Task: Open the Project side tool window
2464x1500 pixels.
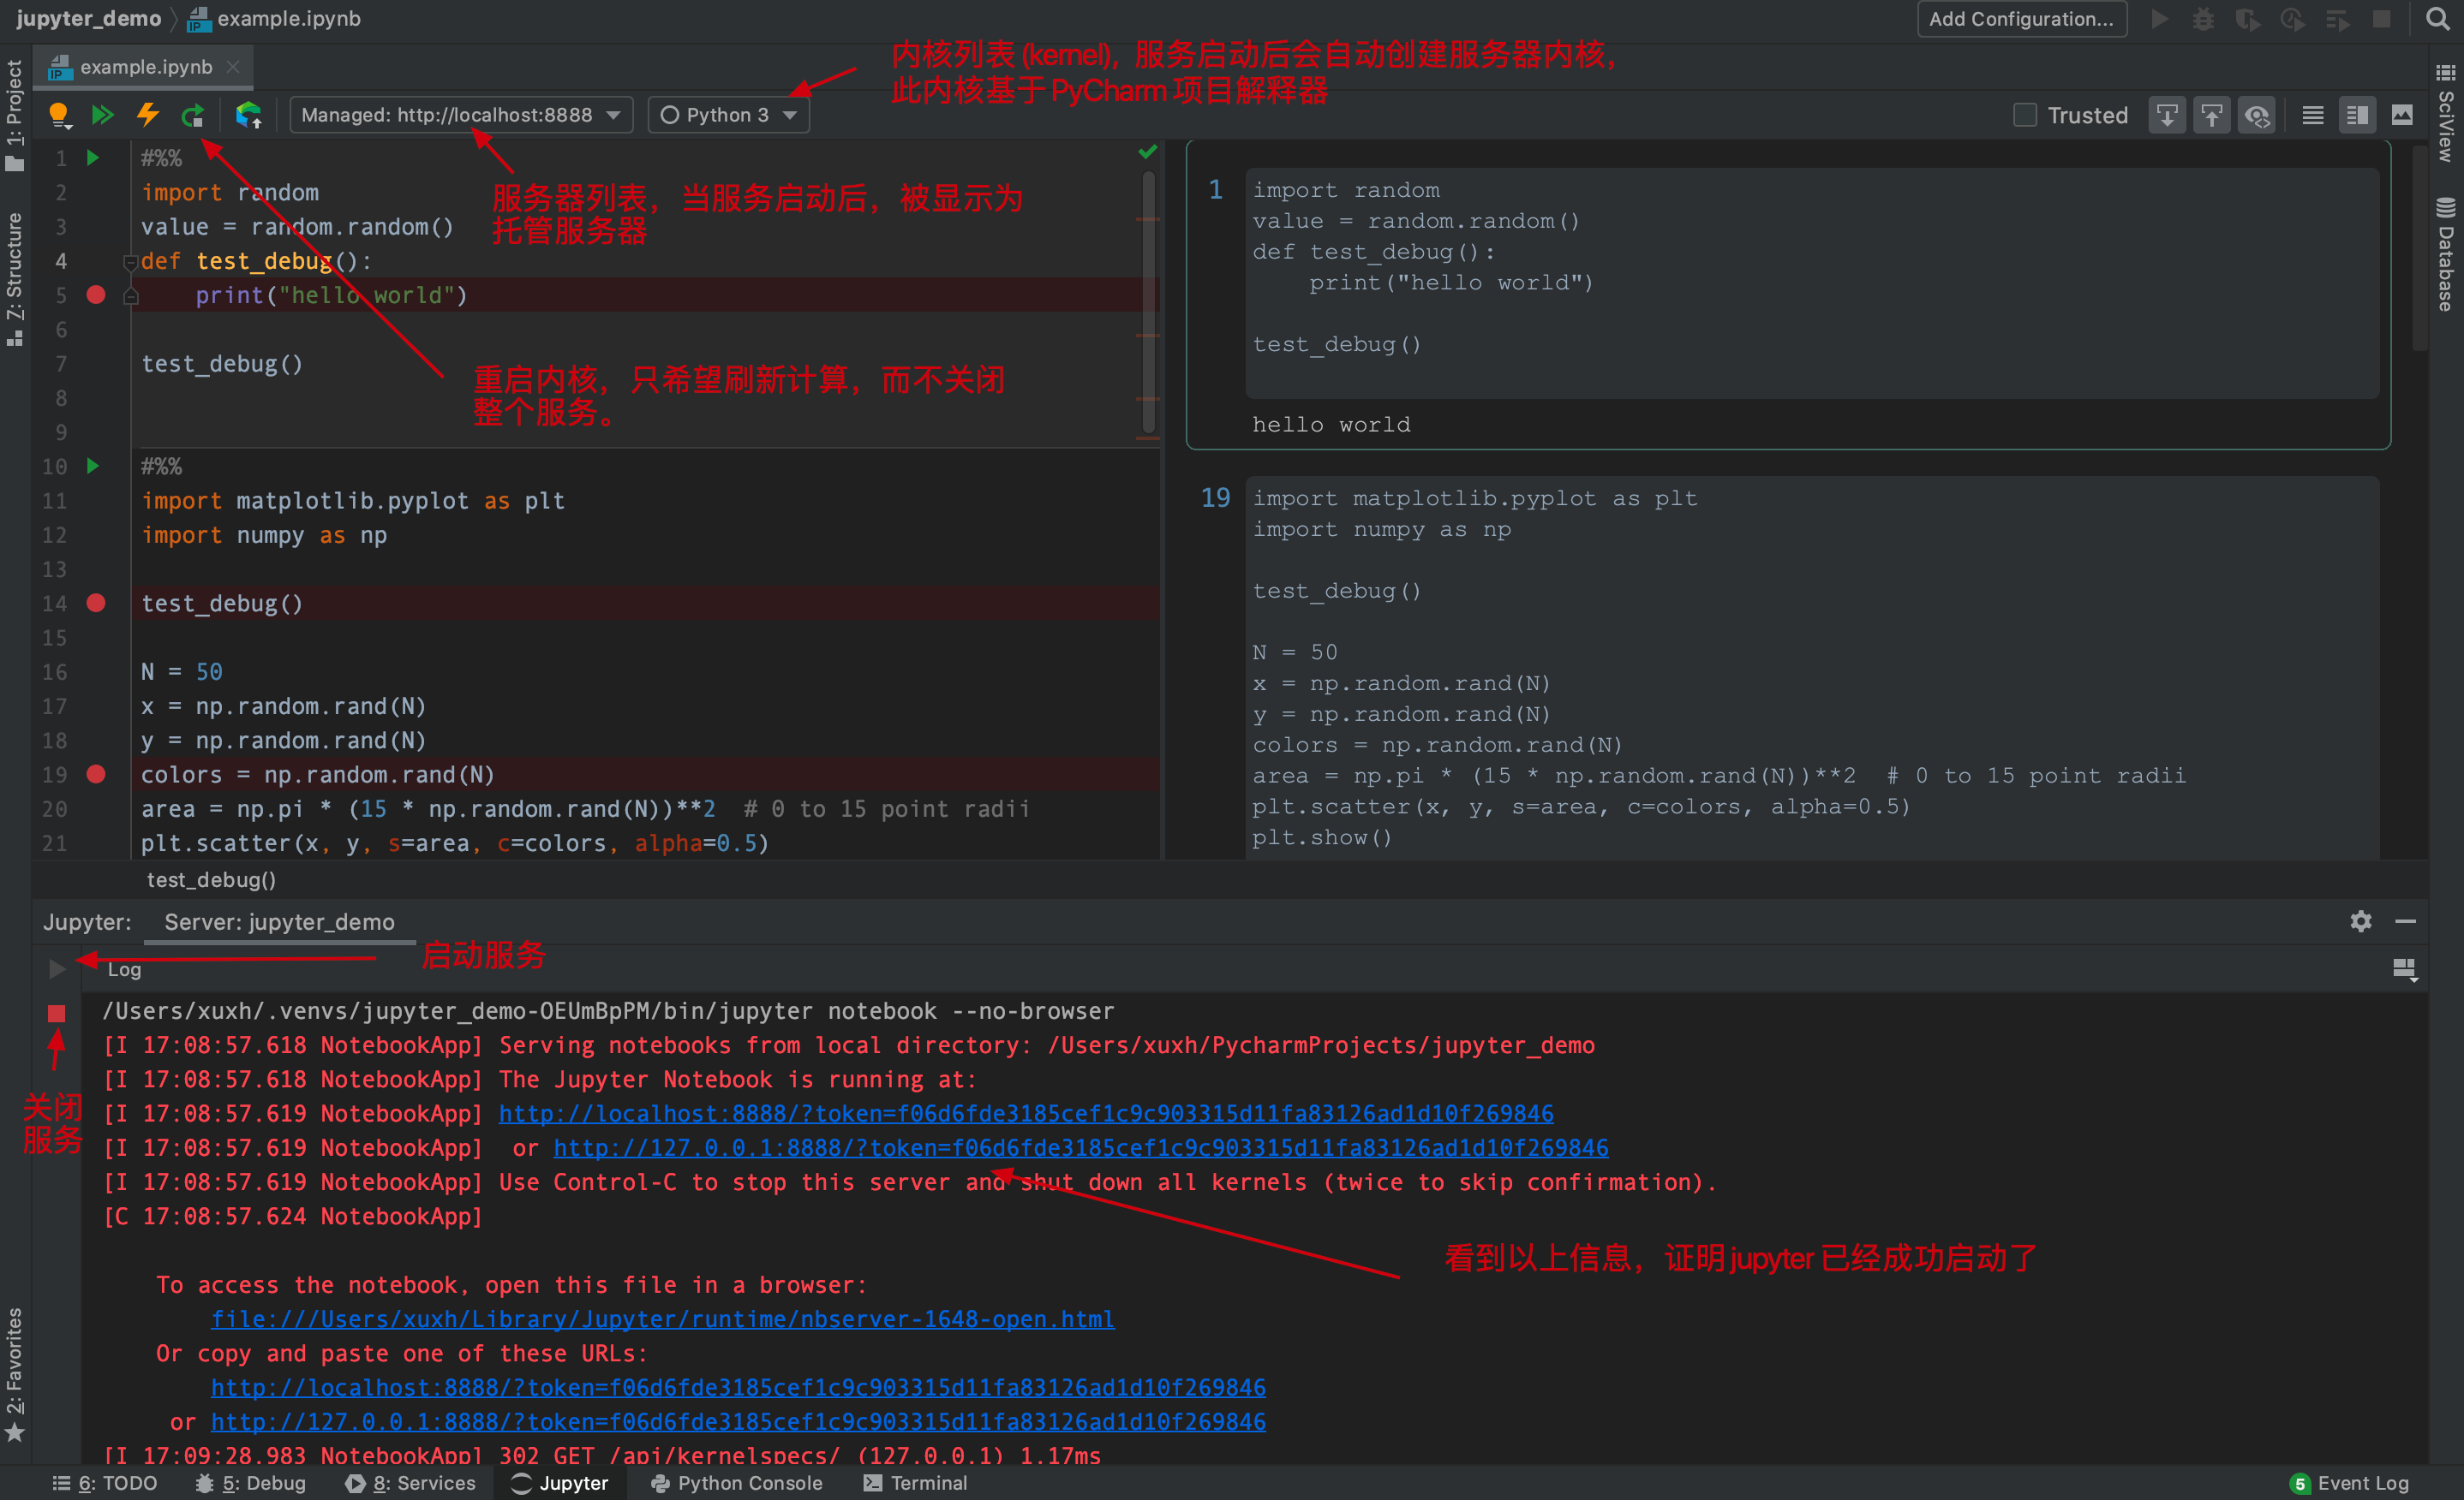Action: [x=14, y=115]
